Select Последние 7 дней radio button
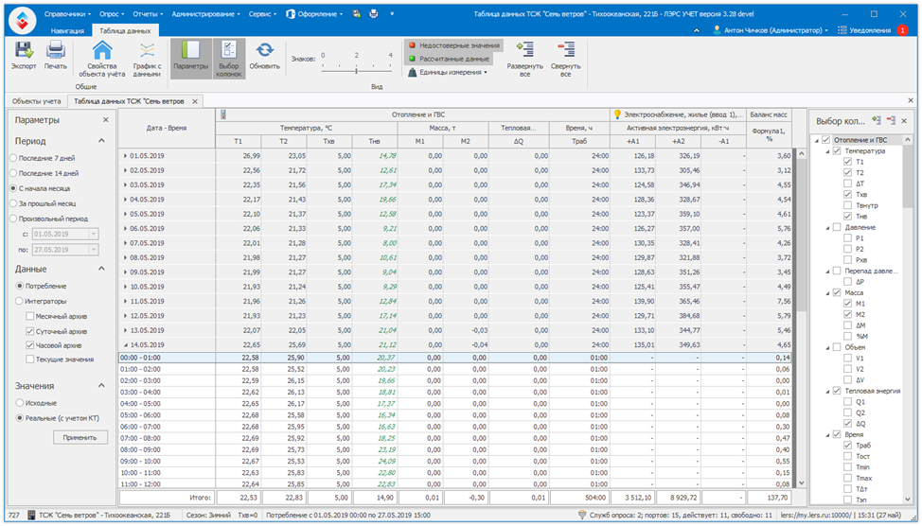This screenshot has width=922, height=526. pyautogui.click(x=13, y=158)
